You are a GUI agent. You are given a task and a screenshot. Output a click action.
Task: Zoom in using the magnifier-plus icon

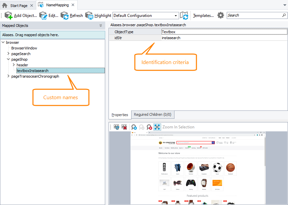pyautogui.click(x=134, y=127)
